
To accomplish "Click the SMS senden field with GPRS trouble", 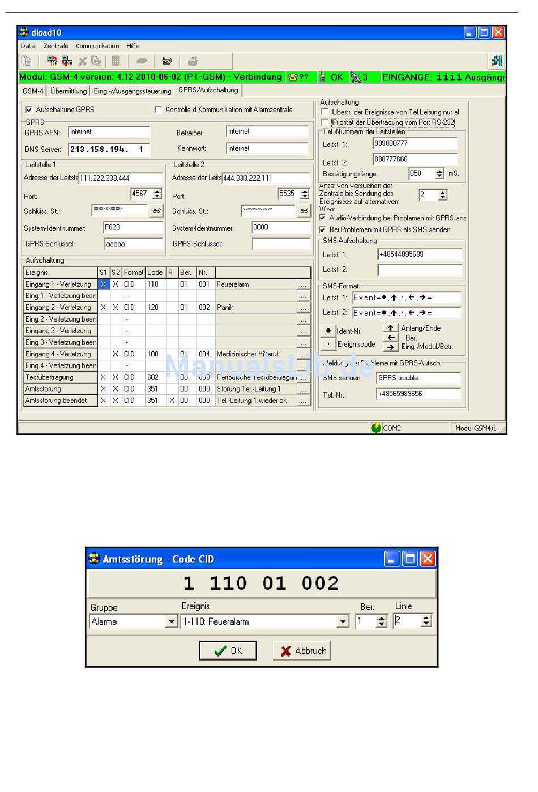I will (x=419, y=378).
